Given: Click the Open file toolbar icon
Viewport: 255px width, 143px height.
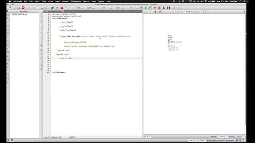Looking at the screenshot, I should pyautogui.click(x=14, y=8).
